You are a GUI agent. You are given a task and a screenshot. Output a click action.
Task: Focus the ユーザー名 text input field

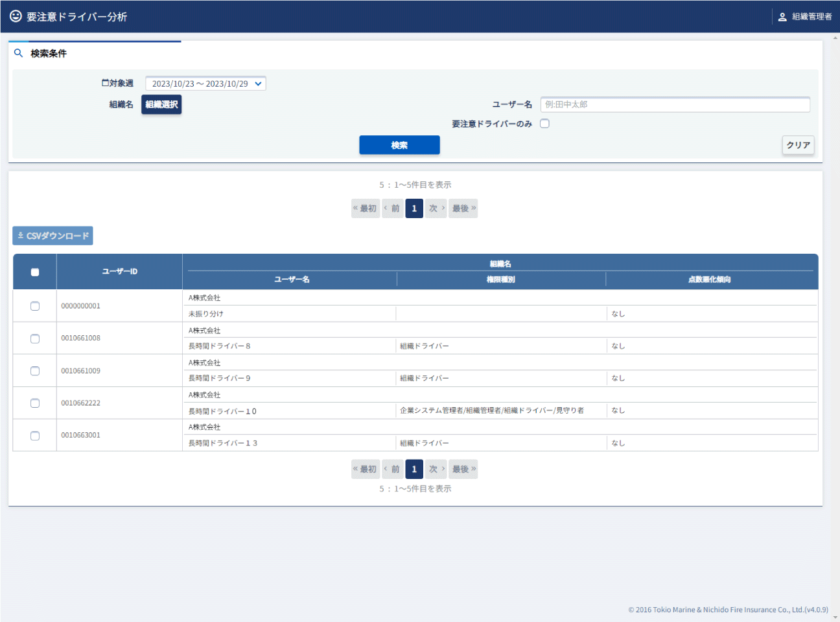pyautogui.click(x=675, y=104)
